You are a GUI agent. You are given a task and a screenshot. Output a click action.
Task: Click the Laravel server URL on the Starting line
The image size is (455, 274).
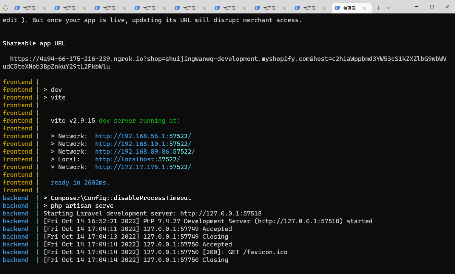[221, 213]
